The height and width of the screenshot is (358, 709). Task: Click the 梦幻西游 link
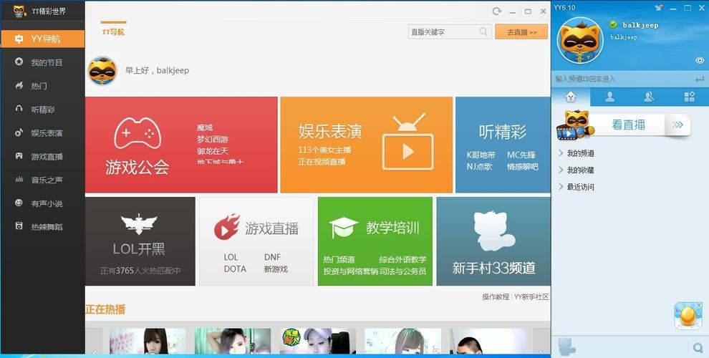[213, 139]
